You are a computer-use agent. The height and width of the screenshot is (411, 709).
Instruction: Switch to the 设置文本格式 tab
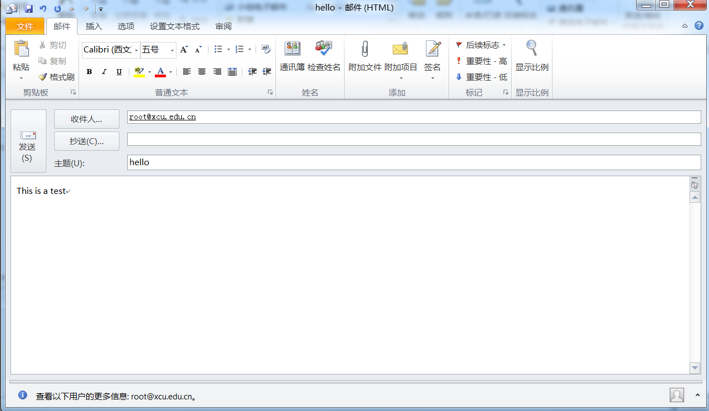pyautogui.click(x=175, y=27)
